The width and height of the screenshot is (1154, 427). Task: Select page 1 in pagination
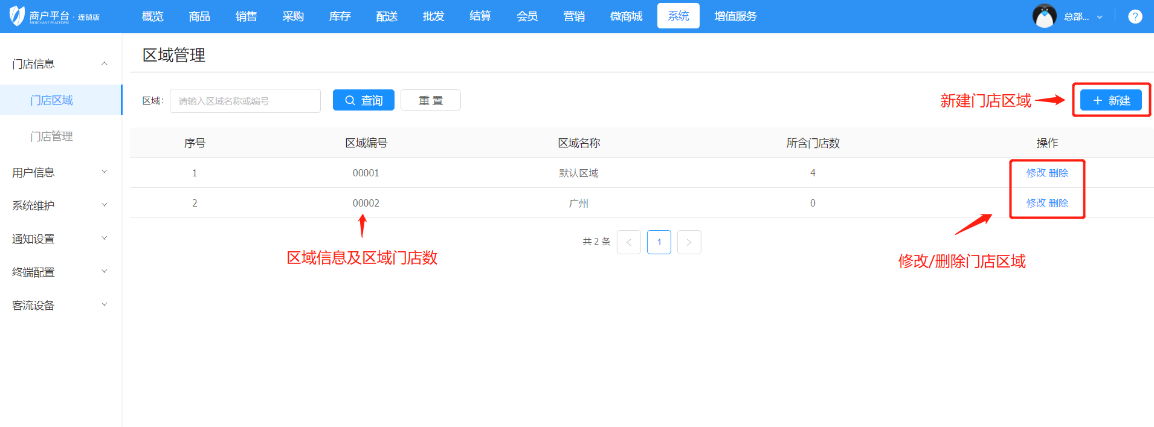coord(659,242)
